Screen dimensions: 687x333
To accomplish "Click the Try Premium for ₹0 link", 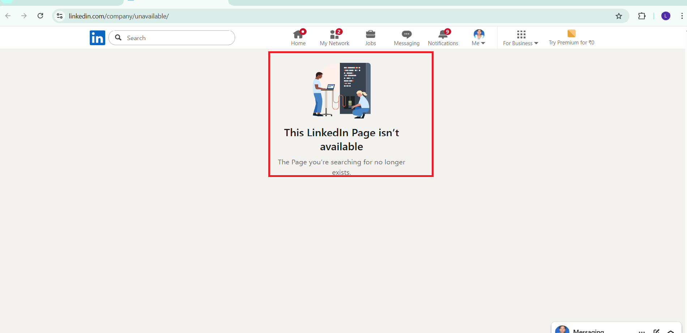I will pos(571,38).
